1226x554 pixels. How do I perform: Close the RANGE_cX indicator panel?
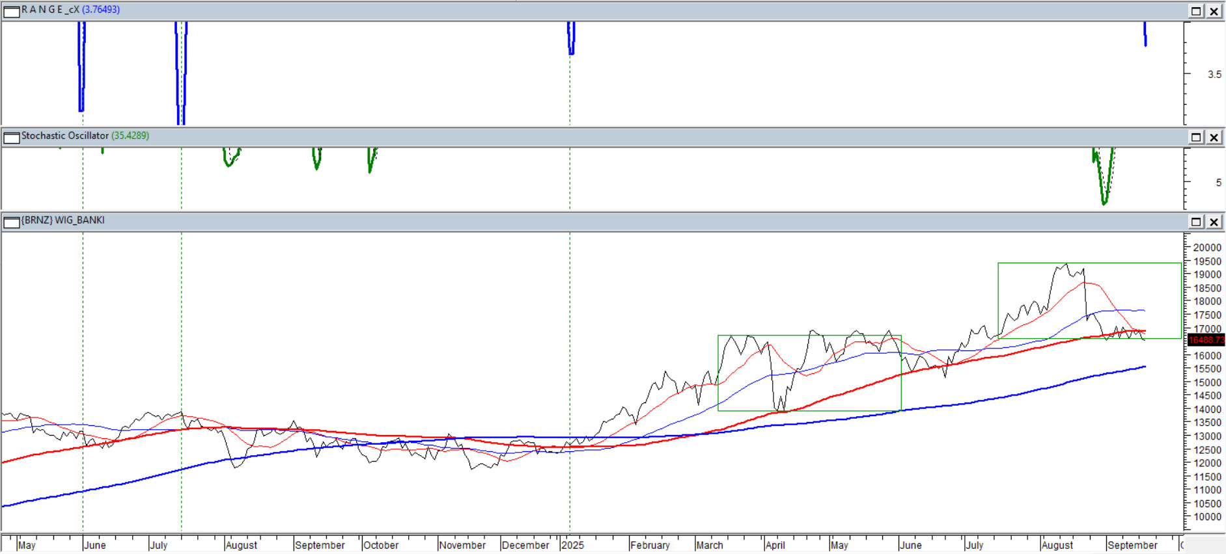coord(1214,11)
